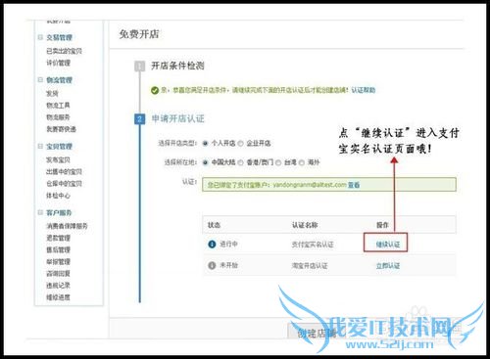The height and width of the screenshot is (359, 490).
Task: Choose 海外 as the location
Action: [x=302, y=162]
